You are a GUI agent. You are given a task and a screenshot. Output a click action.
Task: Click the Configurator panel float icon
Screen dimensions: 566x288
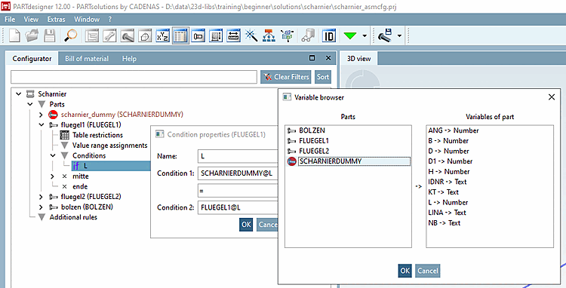point(312,58)
